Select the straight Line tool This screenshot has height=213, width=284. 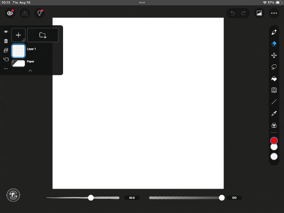click(x=274, y=102)
